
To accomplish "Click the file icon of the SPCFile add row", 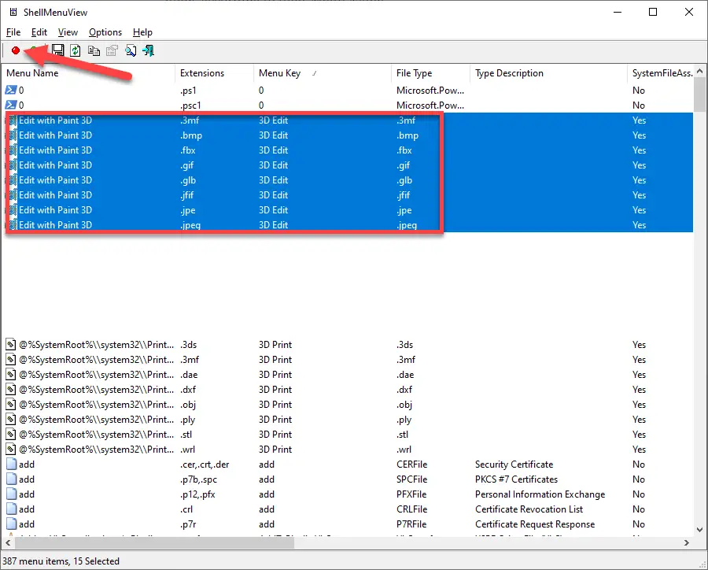I will click(x=11, y=479).
